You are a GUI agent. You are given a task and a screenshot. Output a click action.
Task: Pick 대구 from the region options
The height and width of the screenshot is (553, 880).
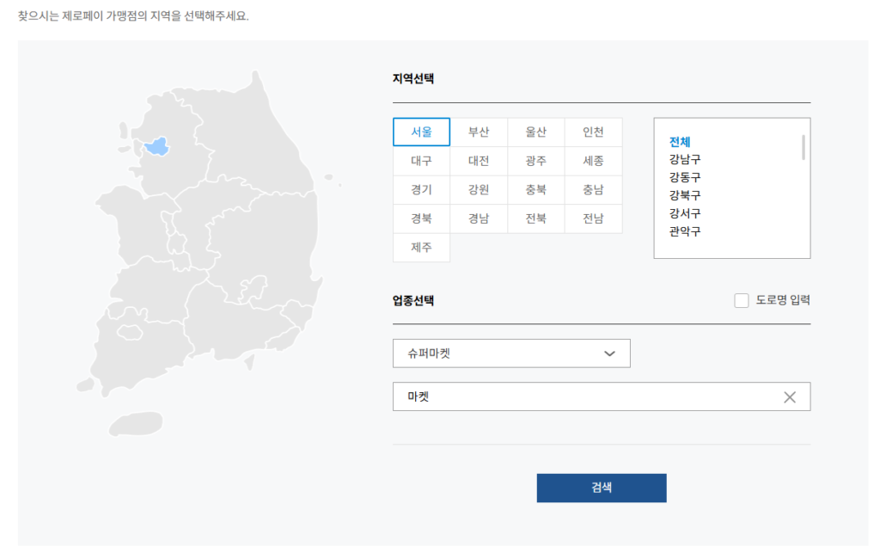421,161
